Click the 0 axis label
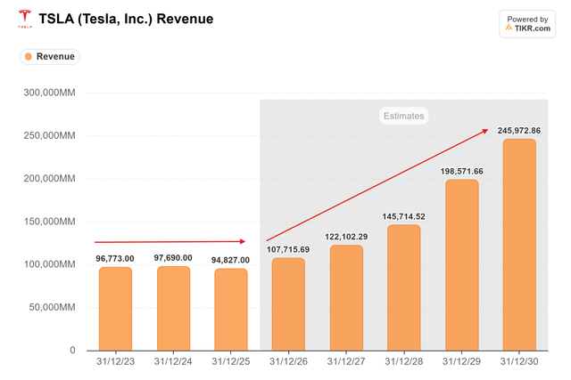This screenshot has height=380, width=571. point(72,351)
